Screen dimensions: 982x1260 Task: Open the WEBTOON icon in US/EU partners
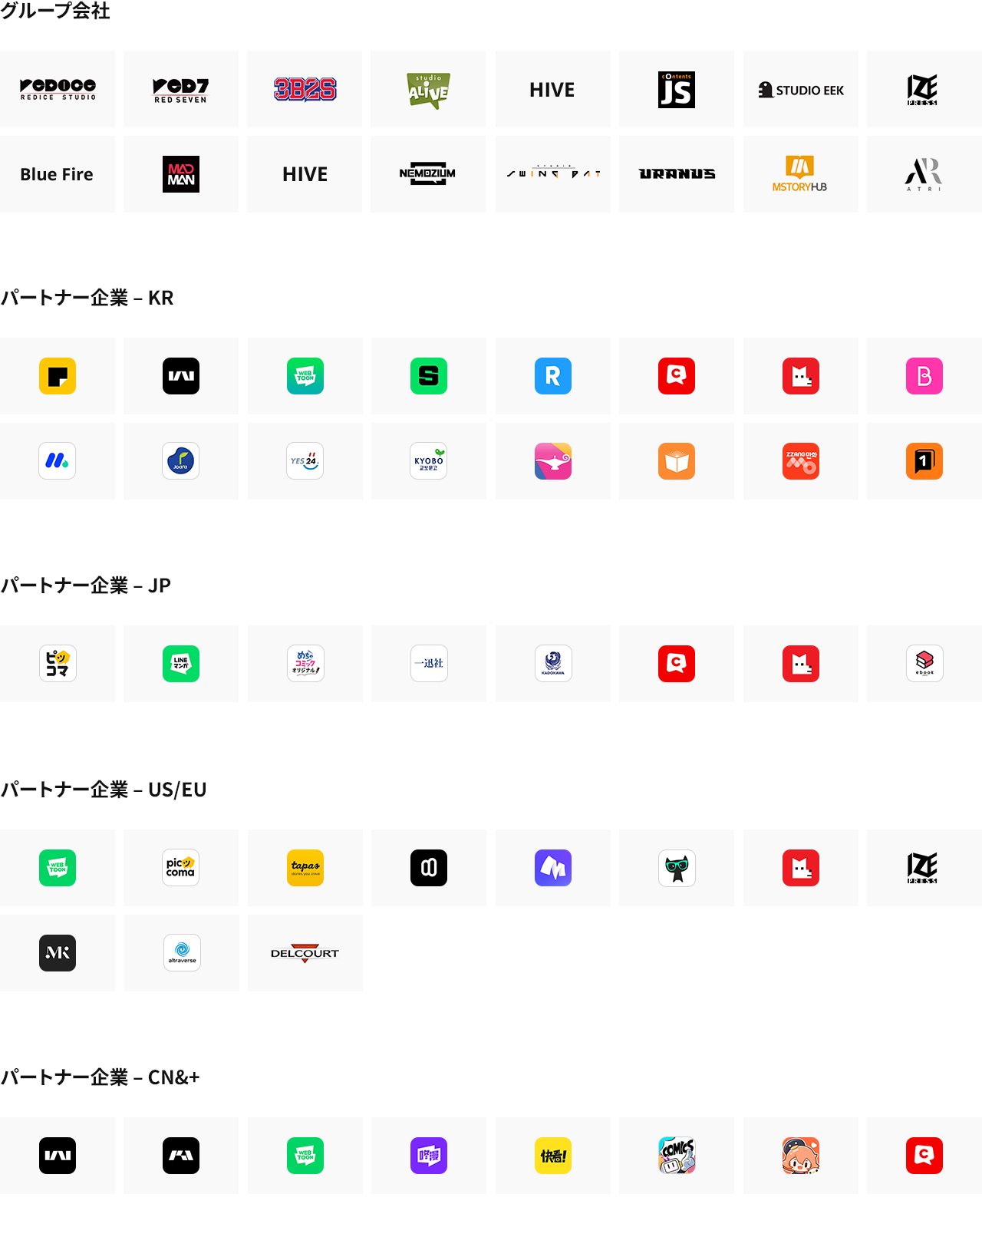pyautogui.click(x=58, y=868)
